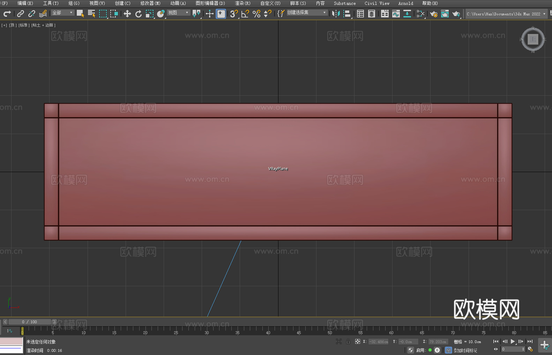Click the [粘土 + 边面] display label

[44, 25]
